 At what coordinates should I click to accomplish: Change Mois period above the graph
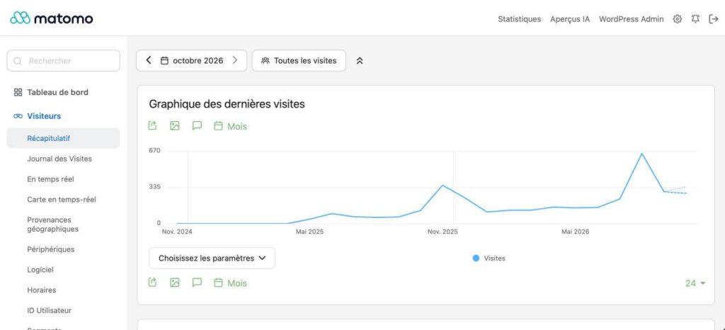pos(230,126)
